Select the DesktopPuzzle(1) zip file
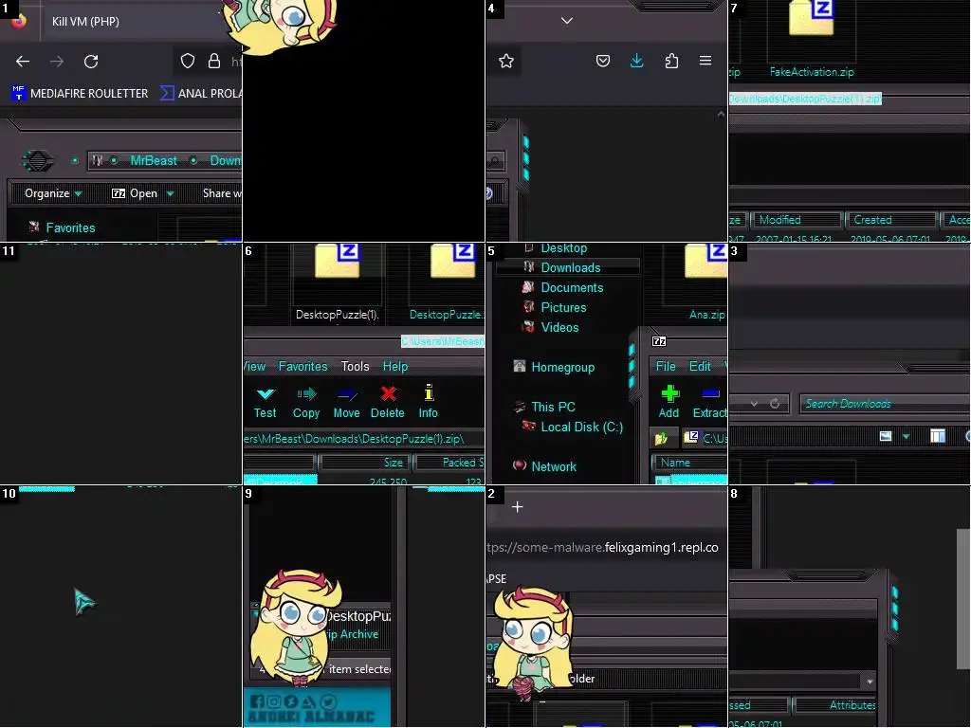The width and height of the screenshot is (971, 728). tap(338, 282)
